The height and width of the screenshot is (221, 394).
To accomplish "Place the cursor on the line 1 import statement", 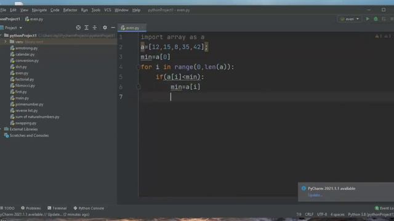I will click(172, 37).
